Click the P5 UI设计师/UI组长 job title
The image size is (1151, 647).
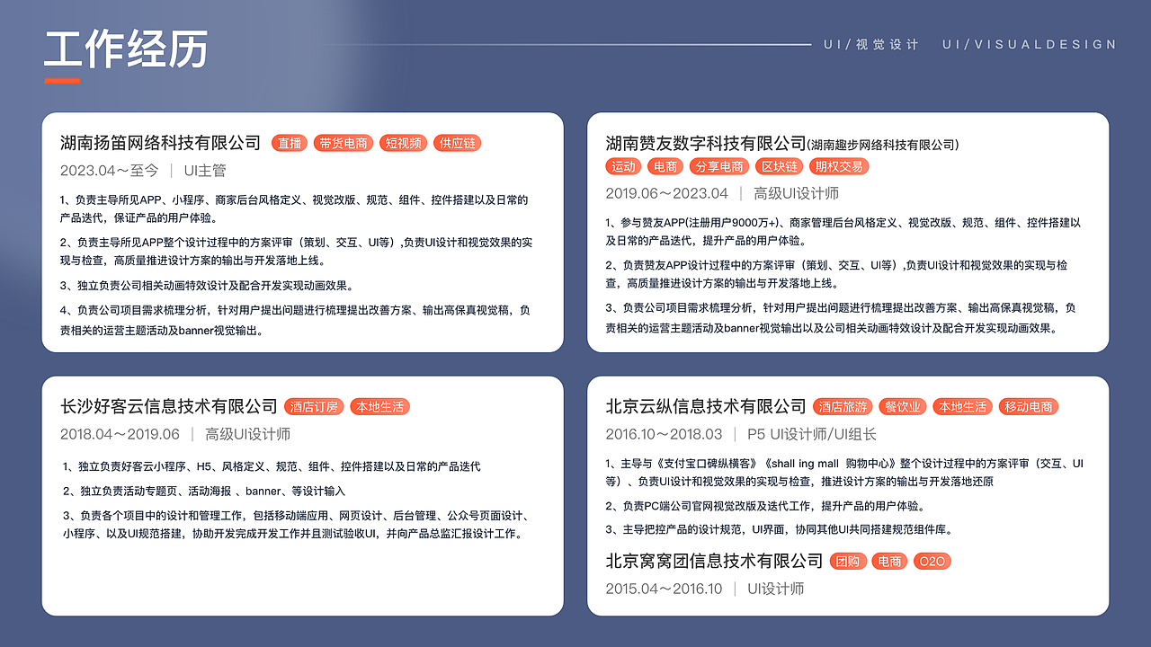click(811, 434)
